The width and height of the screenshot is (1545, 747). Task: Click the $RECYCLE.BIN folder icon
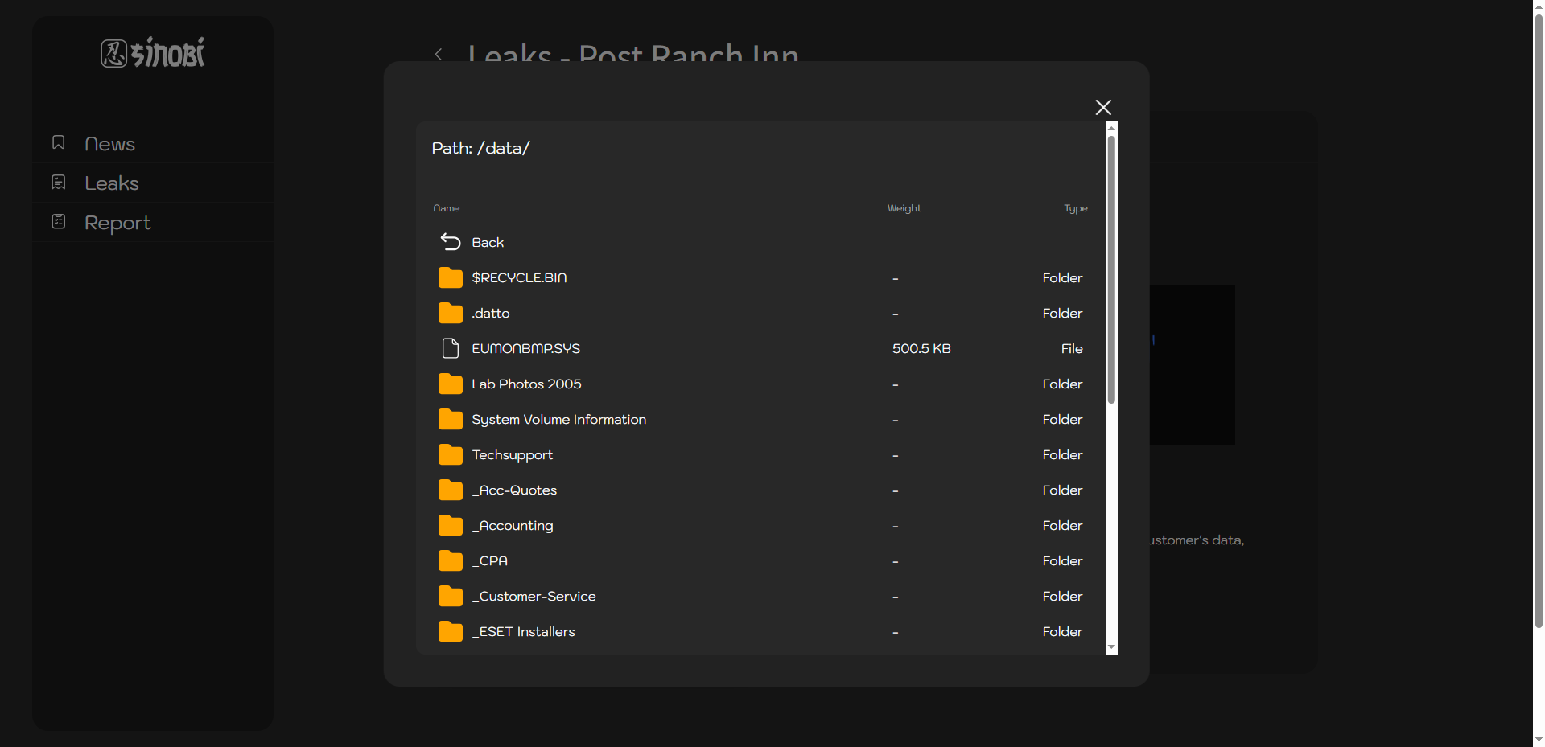[451, 278]
